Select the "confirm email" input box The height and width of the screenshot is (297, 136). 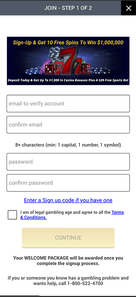tap(68, 125)
